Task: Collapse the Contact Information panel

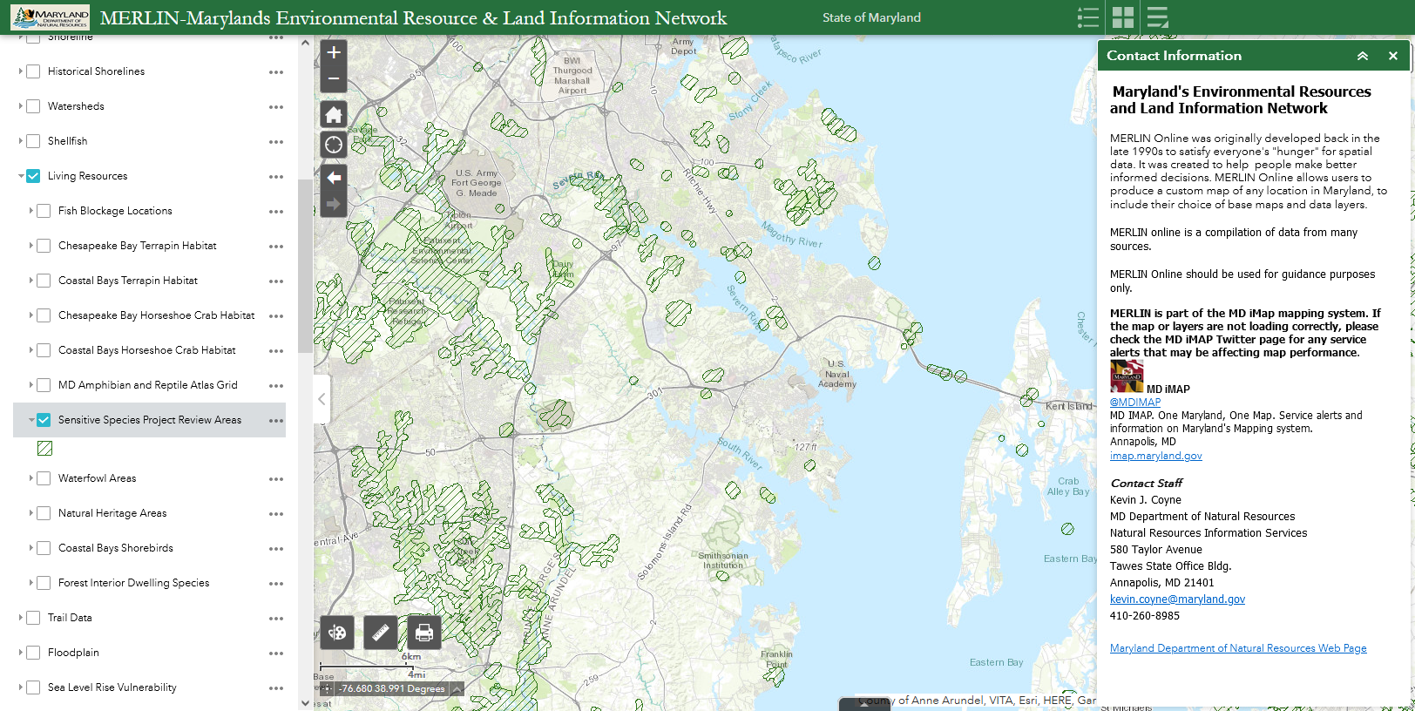Action: pos(1363,56)
